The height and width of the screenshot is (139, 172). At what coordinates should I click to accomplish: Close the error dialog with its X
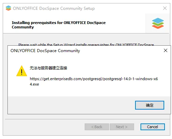click(x=166, y=50)
